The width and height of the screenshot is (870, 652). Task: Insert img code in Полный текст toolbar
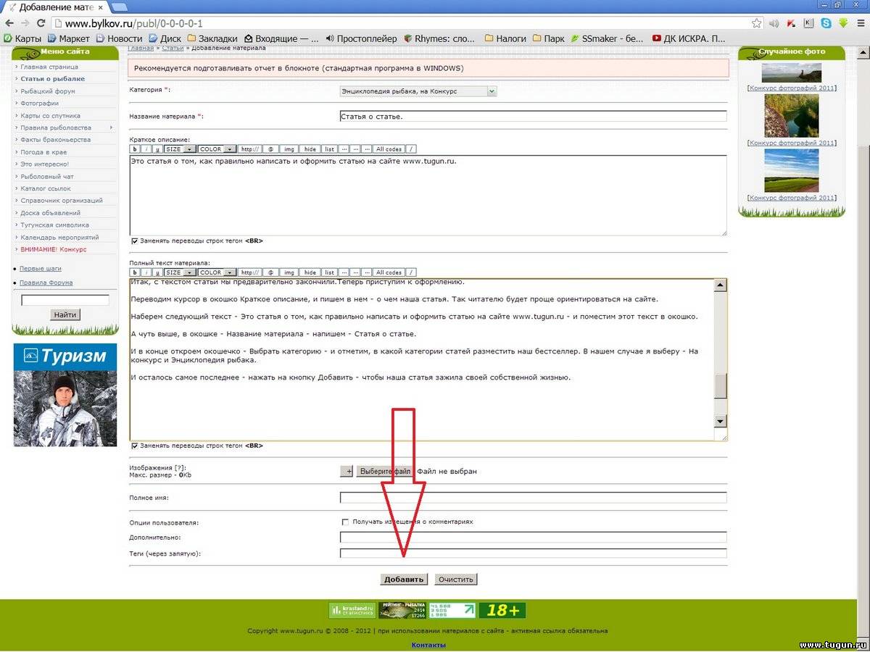pyautogui.click(x=289, y=272)
